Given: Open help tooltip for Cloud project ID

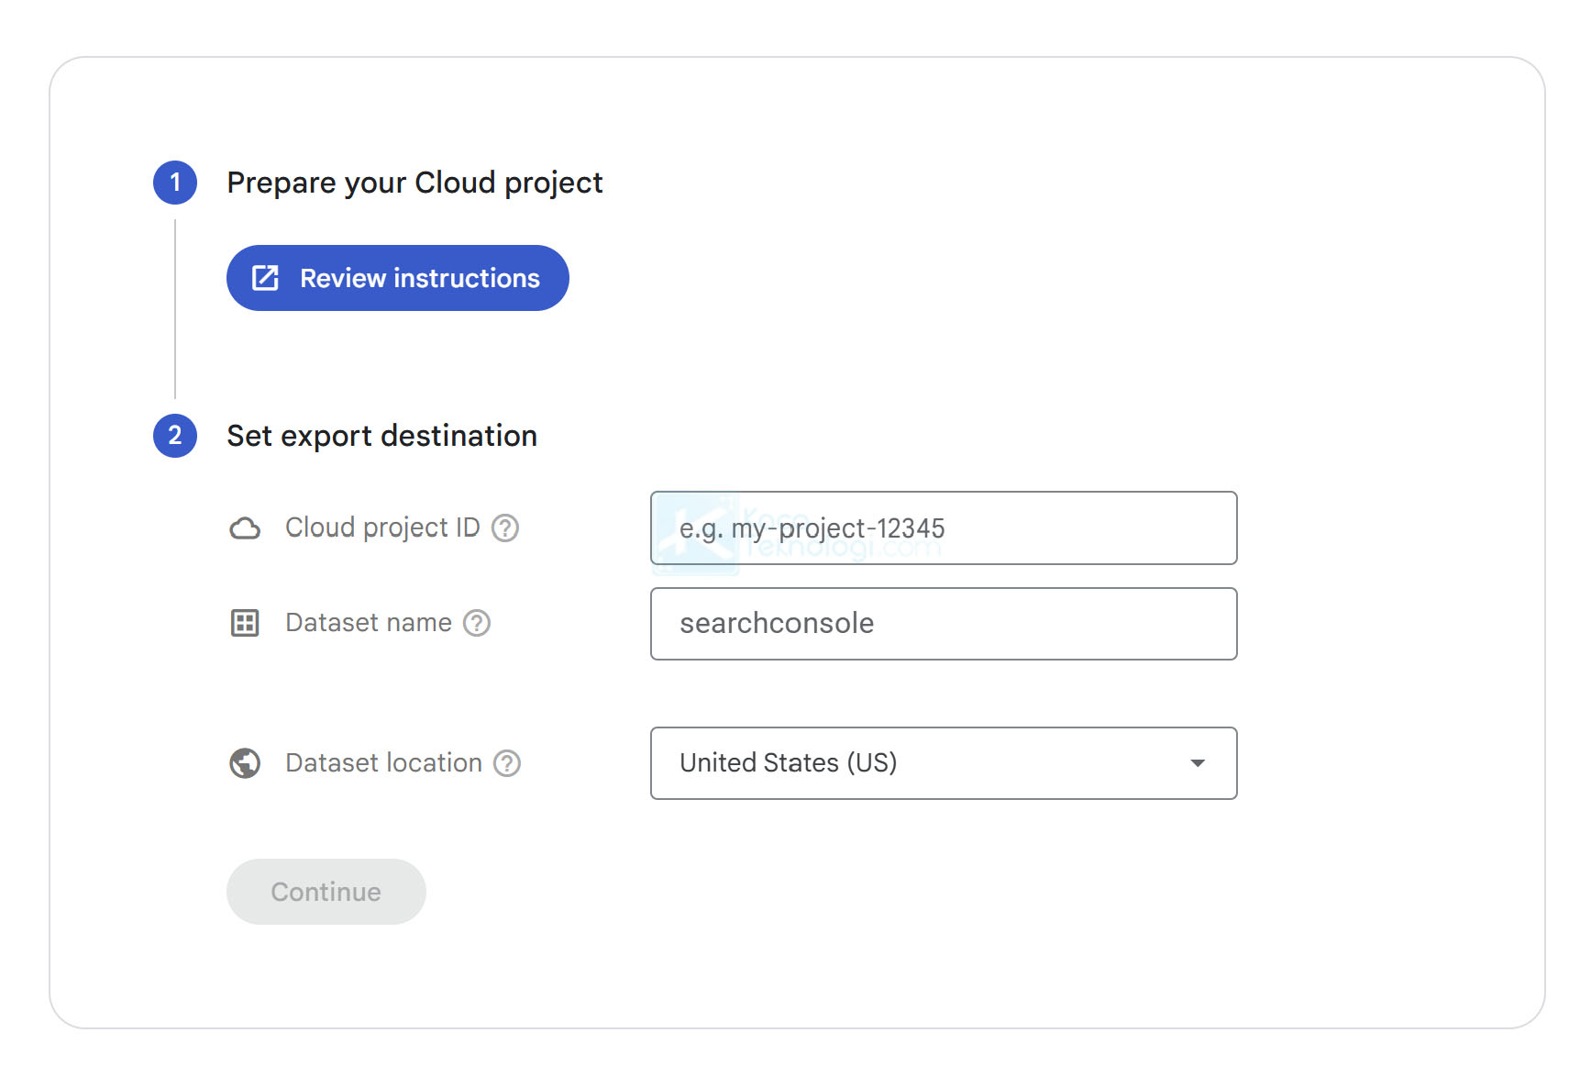Looking at the screenshot, I should [505, 528].
